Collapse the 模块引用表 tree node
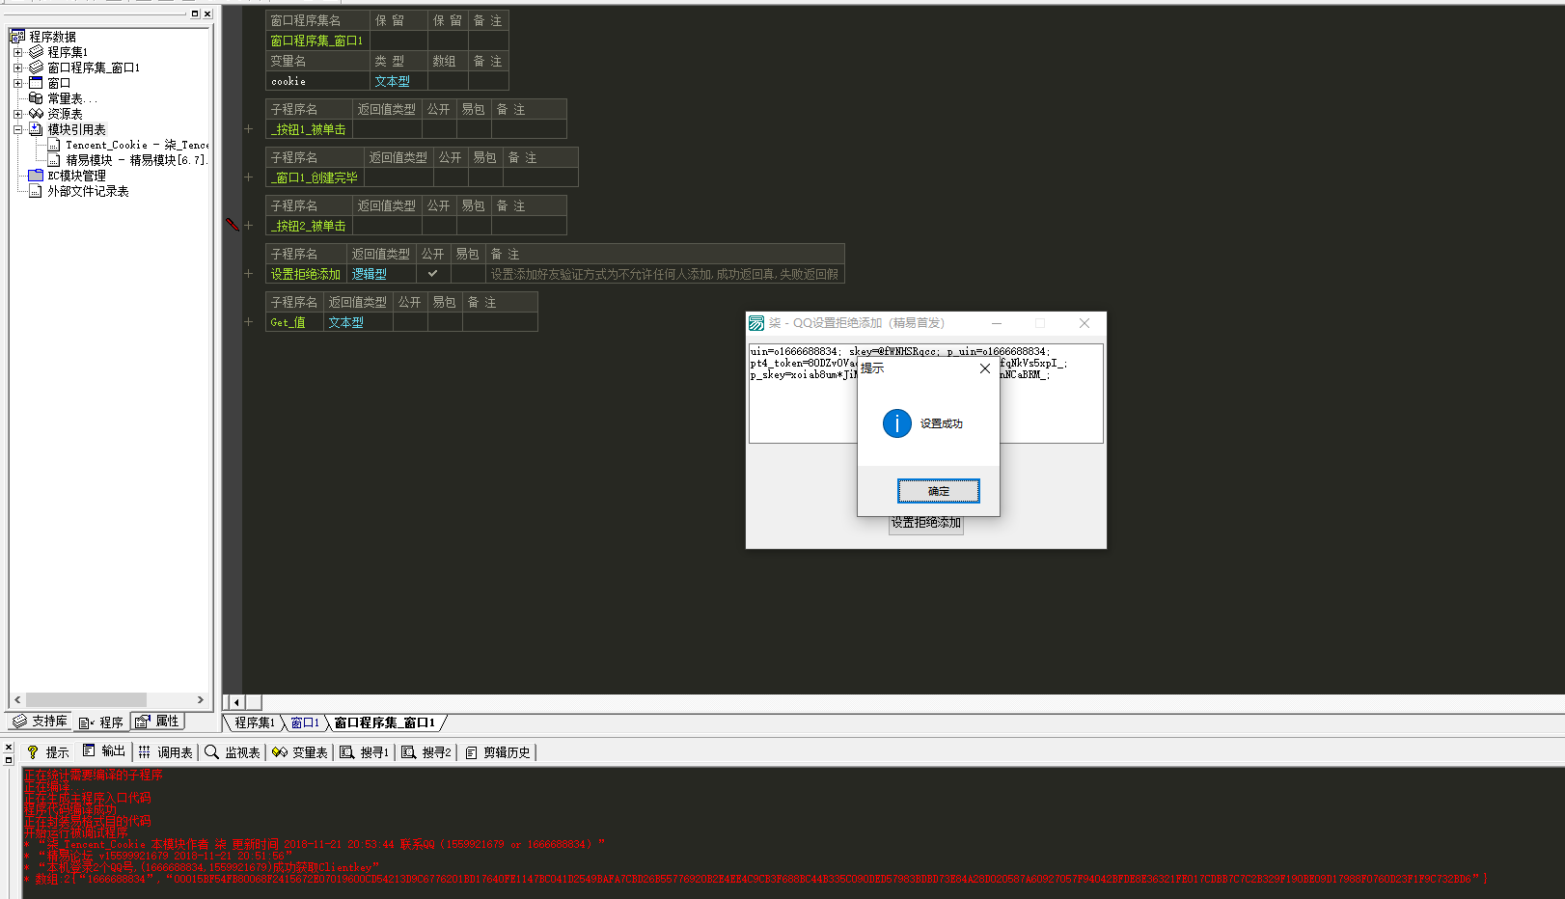The image size is (1565, 899). point(17,129)
